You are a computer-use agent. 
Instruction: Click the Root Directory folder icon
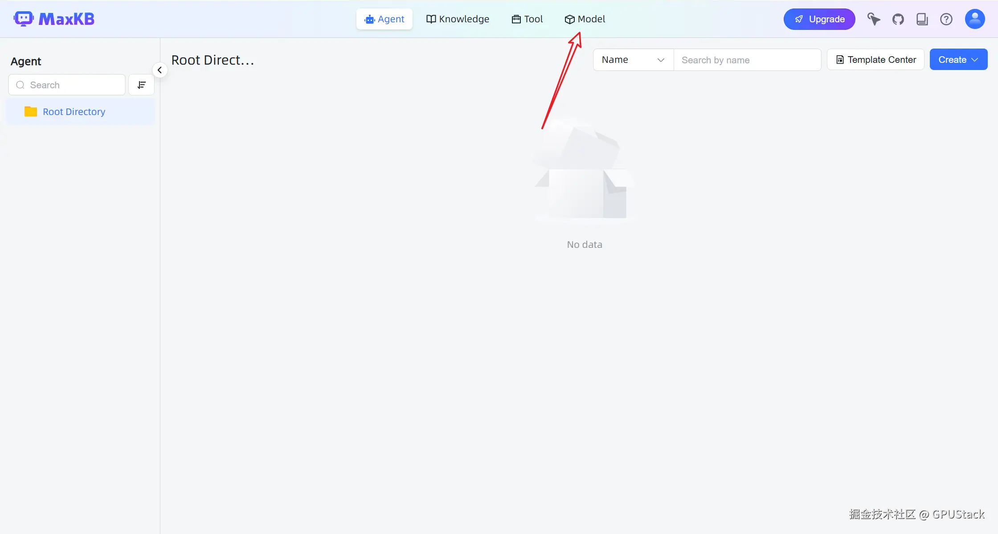pos(31,111)
